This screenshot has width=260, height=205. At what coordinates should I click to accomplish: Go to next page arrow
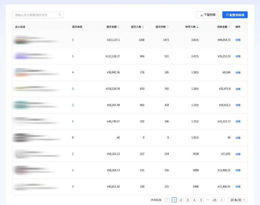222,200
